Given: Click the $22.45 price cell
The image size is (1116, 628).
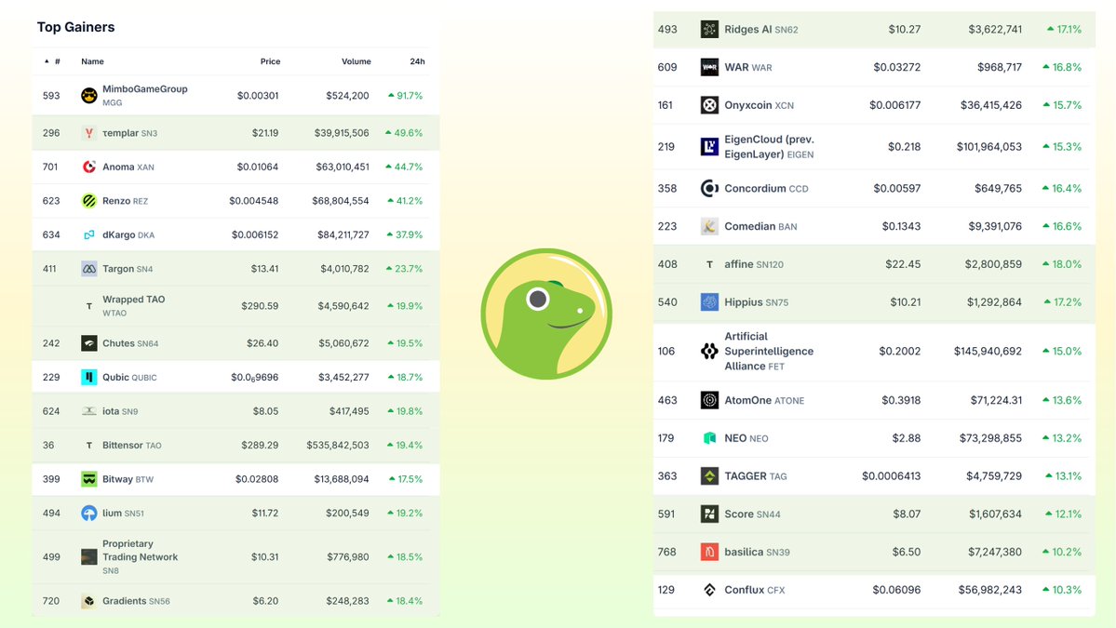Looking at the screenshot, I should click(x=903, y=264).
